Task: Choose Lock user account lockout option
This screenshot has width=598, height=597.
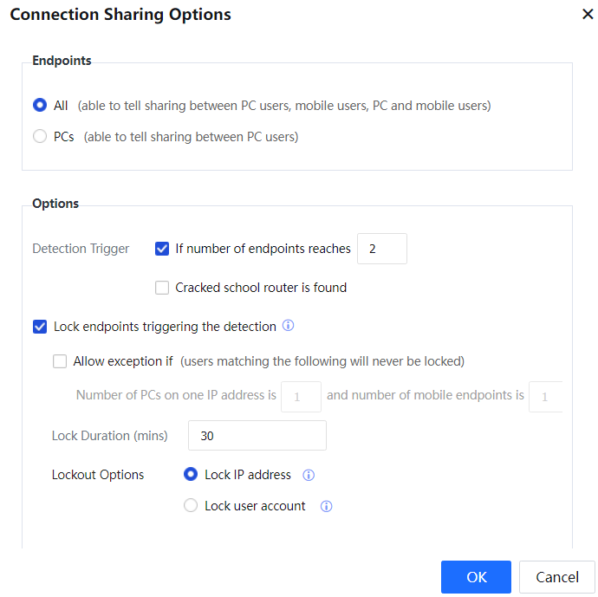Action: [191, 506]
